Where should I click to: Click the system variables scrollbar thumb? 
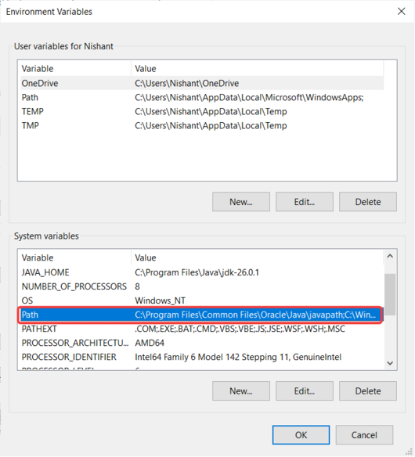(x=390, y=294)
